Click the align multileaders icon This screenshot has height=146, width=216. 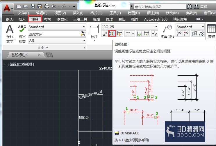[194, 34]
